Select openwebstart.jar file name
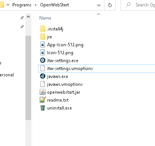This screenshot has width=155, height=146. tap(64, 92)
